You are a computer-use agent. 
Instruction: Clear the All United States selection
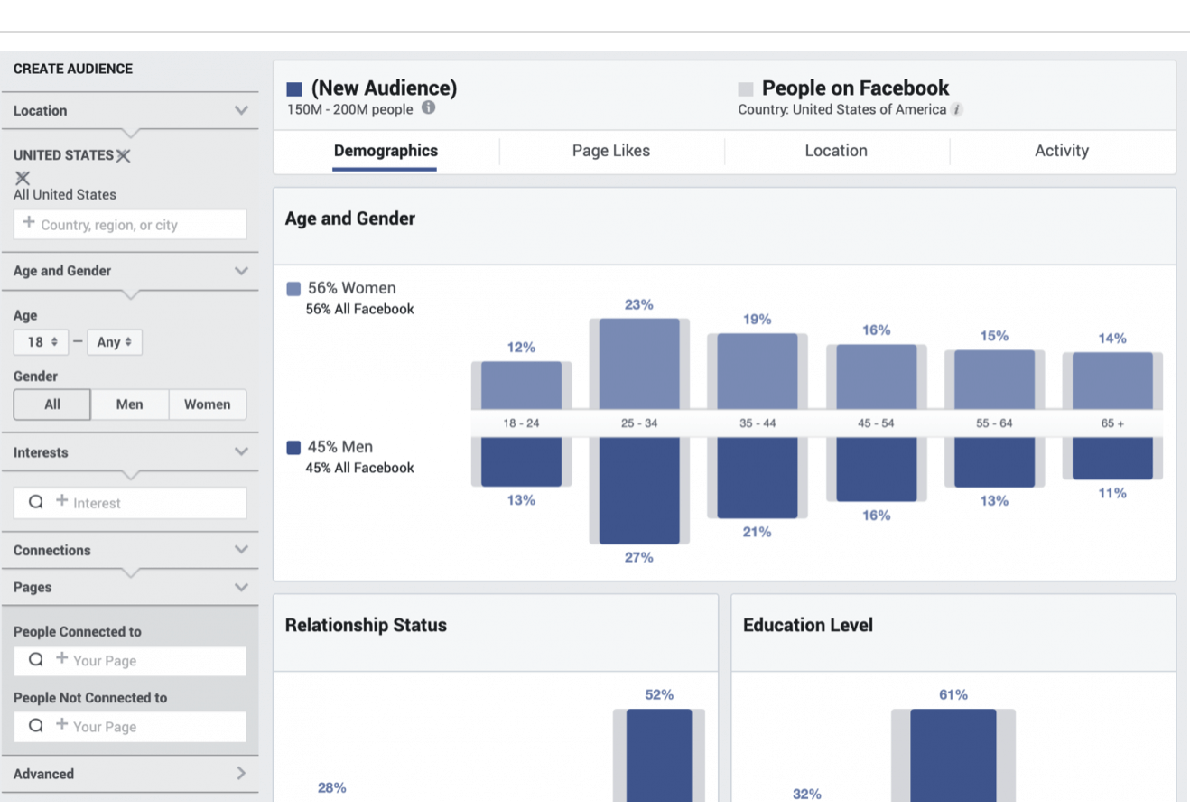23,177
